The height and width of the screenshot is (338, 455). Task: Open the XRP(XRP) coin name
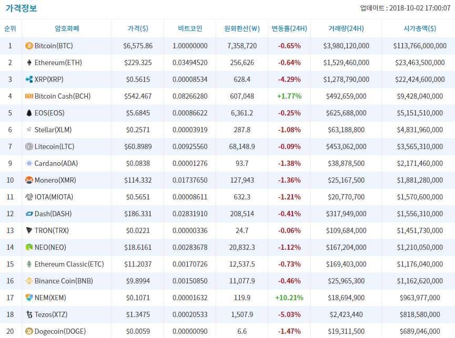[x=49, y=79]
